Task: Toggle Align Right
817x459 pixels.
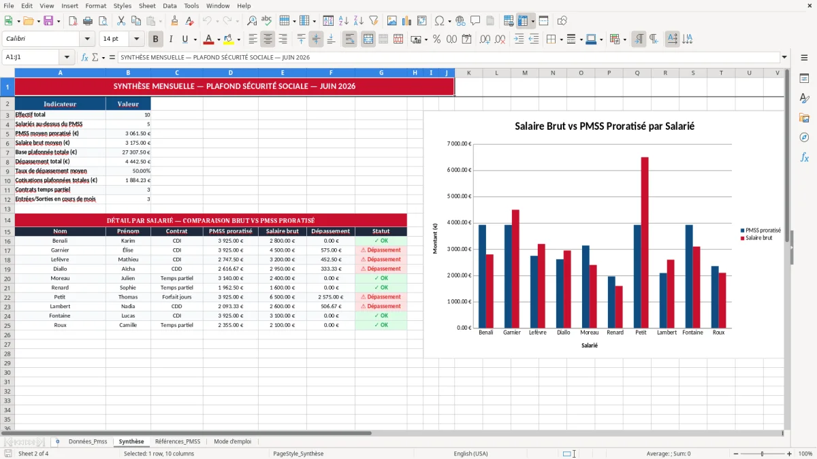Action: [x=283, y=39]
